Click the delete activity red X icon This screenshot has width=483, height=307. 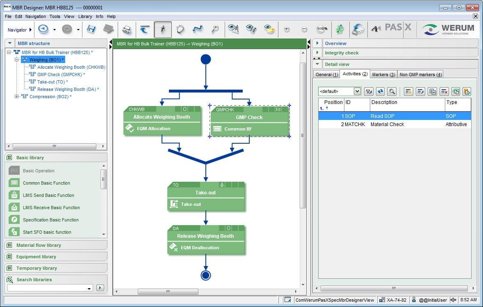(x=444, y=92)
